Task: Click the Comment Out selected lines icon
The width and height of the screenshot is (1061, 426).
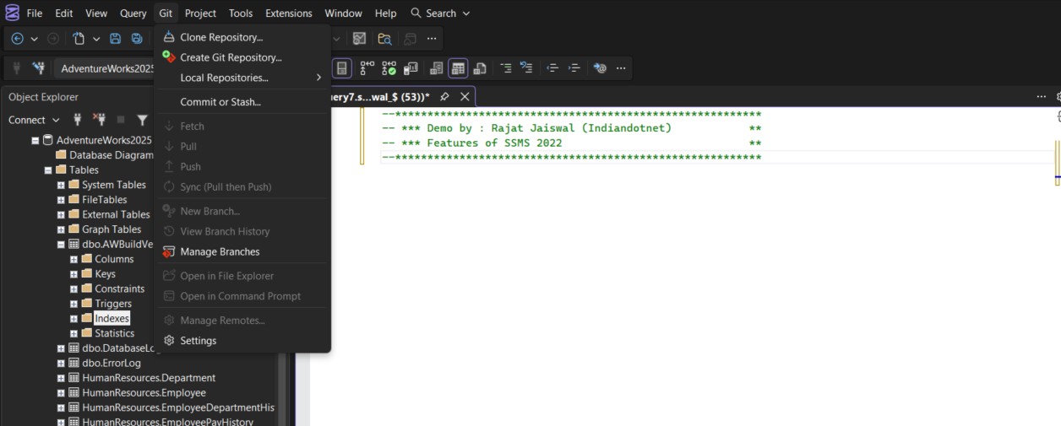Action: point(505,68)
